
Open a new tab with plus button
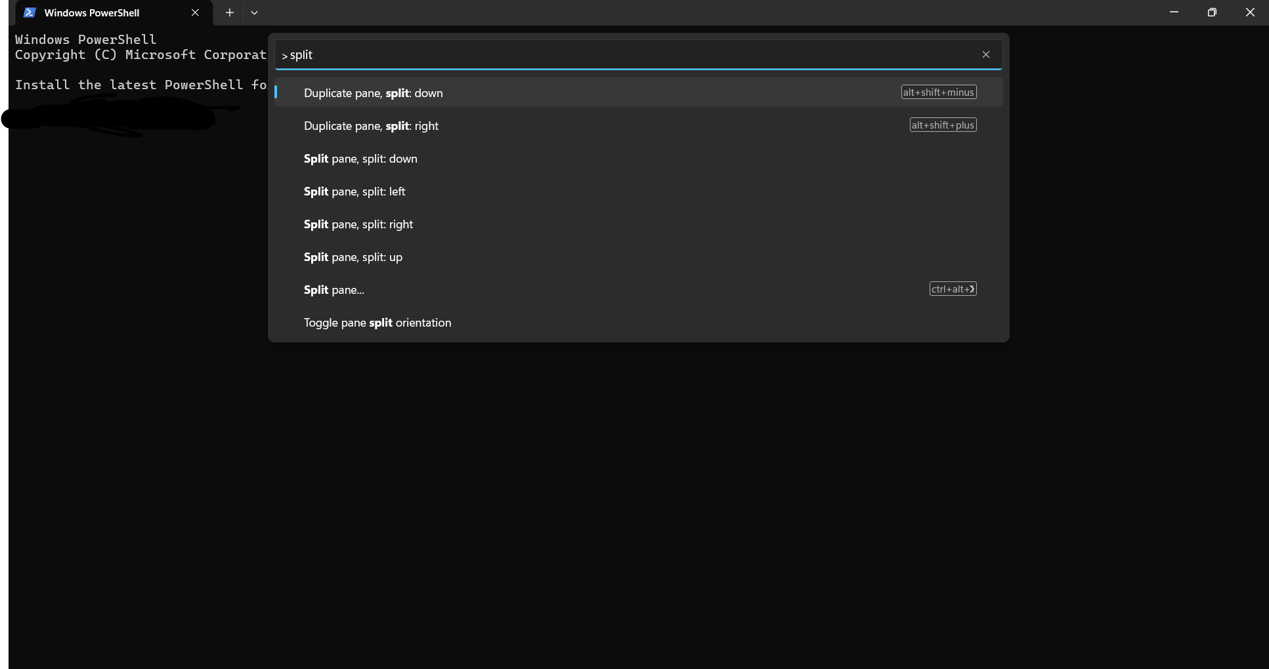coord(230,12)
